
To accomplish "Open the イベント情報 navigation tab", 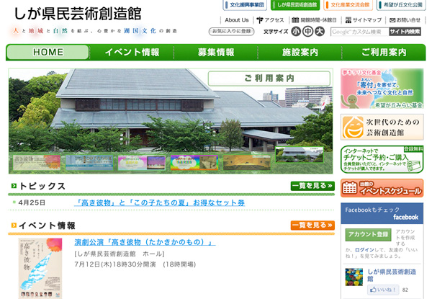I will 132,53.
